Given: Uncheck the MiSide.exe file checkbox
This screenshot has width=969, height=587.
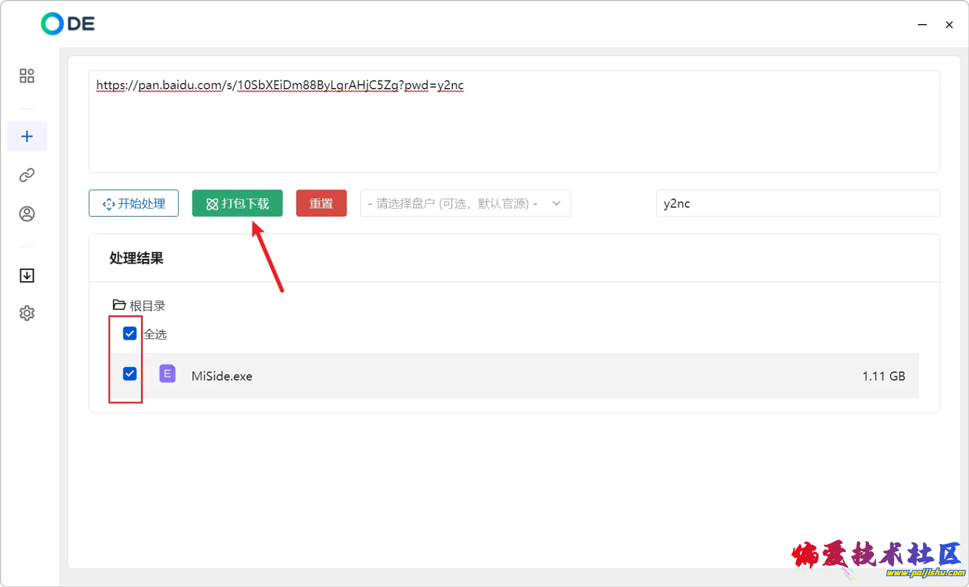Looking at the screenshot, I should (x=130, y=374).
